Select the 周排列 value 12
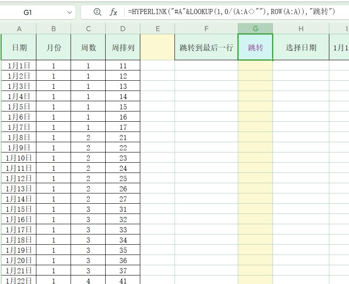Screen dimensions: 349x284 click(123, 76)
